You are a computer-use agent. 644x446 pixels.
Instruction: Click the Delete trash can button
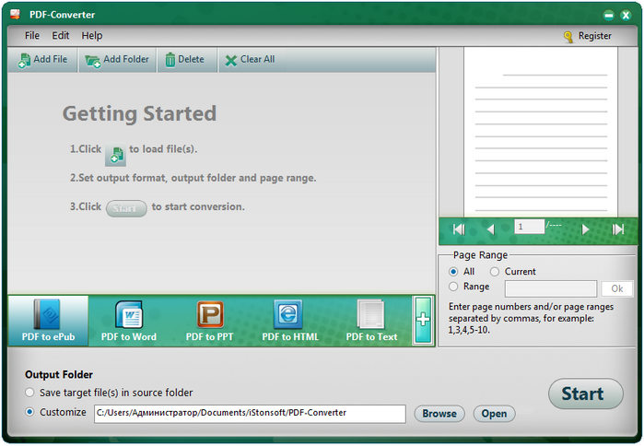pos(187,60)
